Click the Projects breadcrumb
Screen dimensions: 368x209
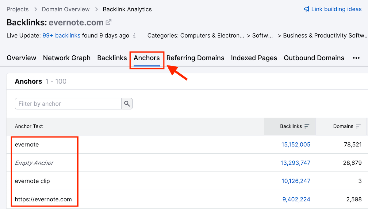coord(17,9)
